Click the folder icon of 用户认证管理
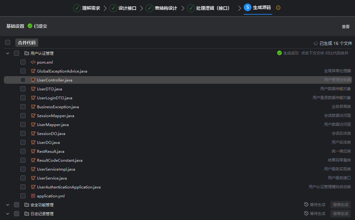The width and height of the screenshot is (355, 220). (26, 53)
